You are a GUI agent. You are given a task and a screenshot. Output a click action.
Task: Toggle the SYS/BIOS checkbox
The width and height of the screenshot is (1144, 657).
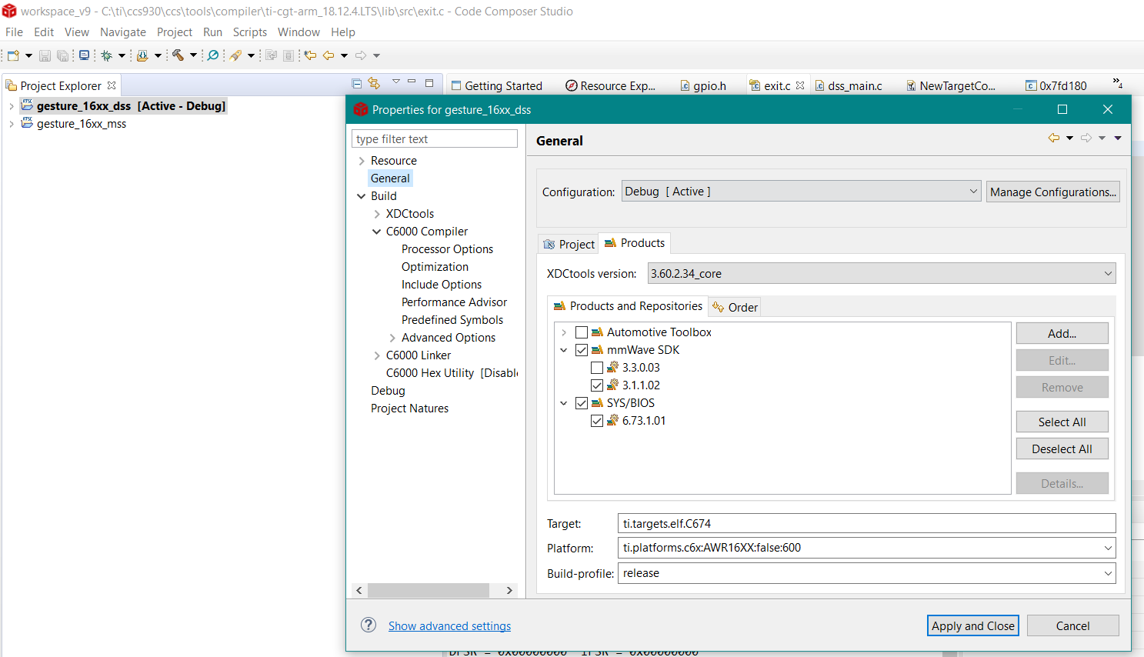[582, 403]
